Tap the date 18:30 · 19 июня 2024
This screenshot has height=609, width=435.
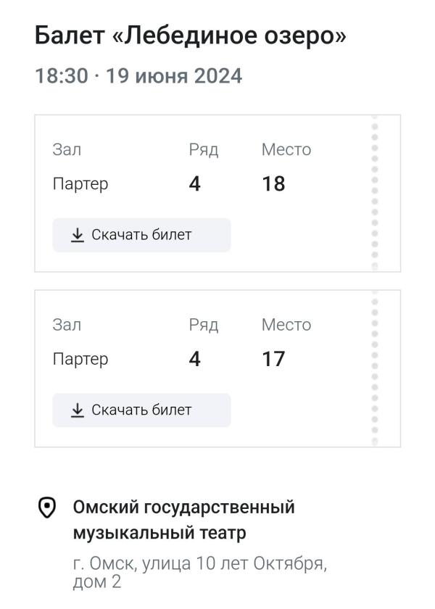(138, 75)
